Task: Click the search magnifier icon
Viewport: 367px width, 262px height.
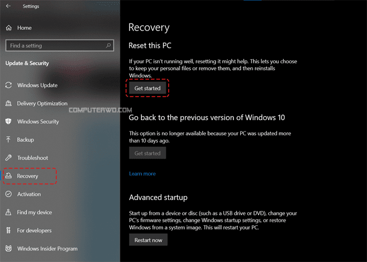Action: click(108, 45)
